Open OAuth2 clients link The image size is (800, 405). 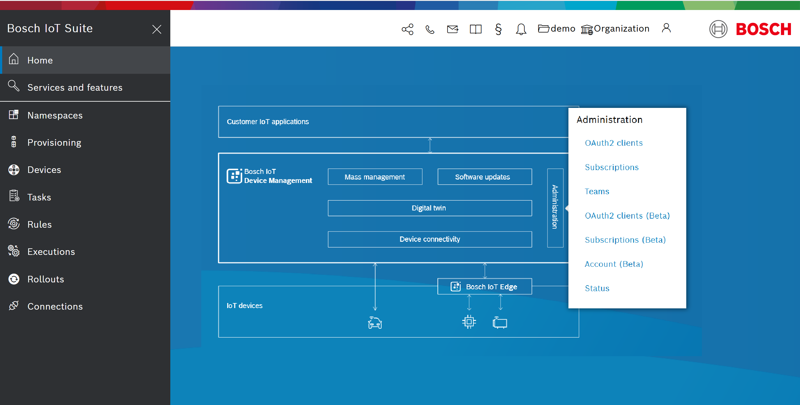click(x=614, y=143)
